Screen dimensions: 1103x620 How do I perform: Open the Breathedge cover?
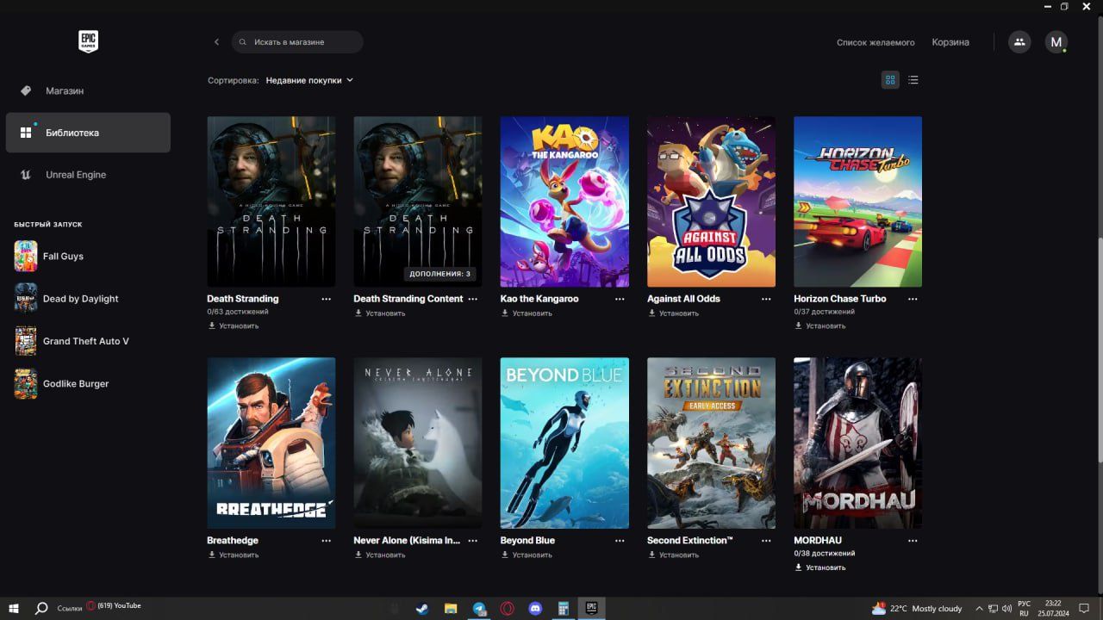pos(271,443)
